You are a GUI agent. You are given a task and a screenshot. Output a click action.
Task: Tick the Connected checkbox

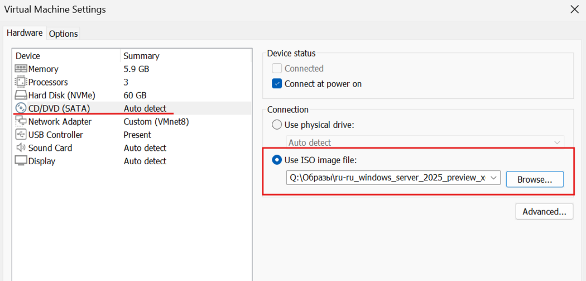(277, 69)
